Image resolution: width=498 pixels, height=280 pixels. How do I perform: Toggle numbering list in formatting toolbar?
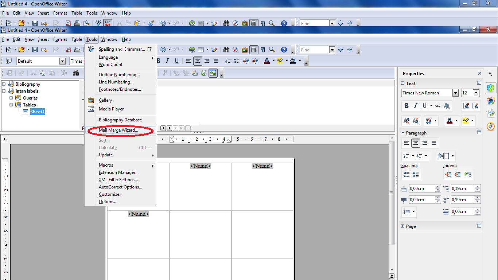pyautogui.click(x=228, y=61)
